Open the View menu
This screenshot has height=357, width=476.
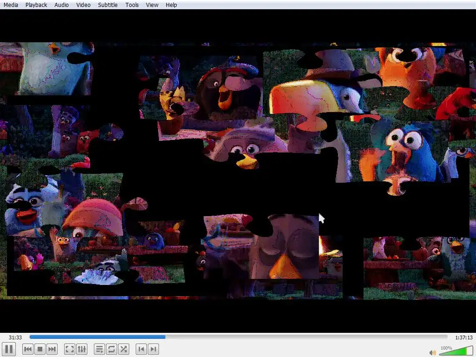152,5
